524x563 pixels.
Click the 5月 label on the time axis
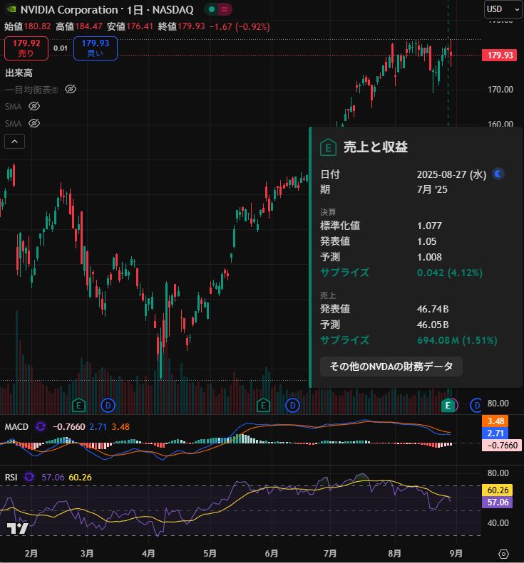(210, 553)
